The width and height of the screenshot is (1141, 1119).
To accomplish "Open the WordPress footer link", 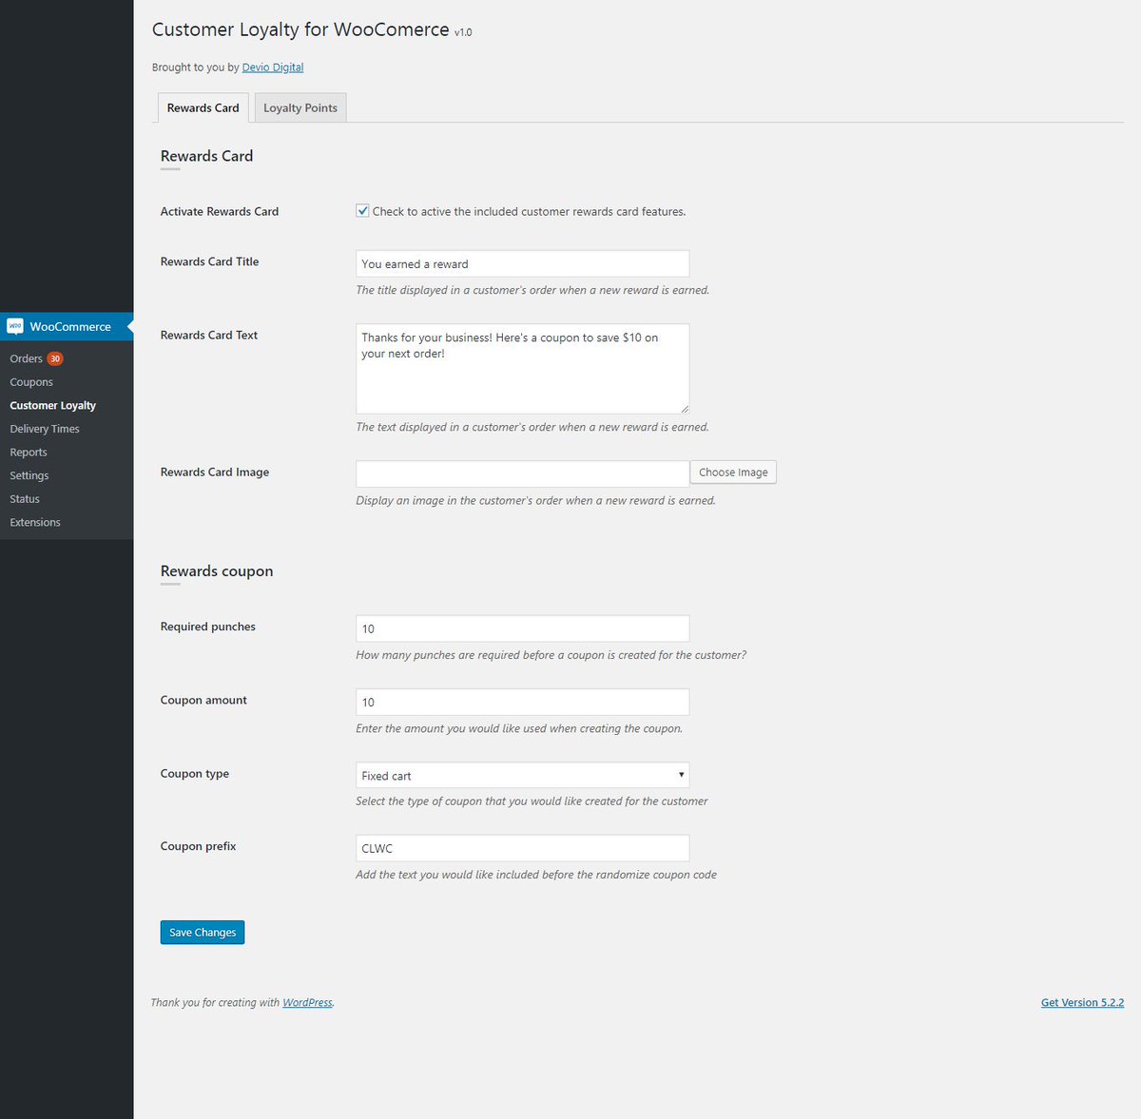I will click(307, 1002).
